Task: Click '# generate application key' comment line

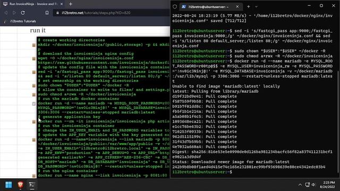Action: point(69,117)
